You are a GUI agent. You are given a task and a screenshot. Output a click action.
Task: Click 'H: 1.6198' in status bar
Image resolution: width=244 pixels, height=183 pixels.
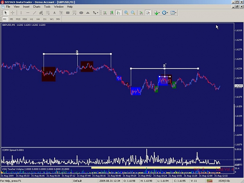[x=146, y=181]
